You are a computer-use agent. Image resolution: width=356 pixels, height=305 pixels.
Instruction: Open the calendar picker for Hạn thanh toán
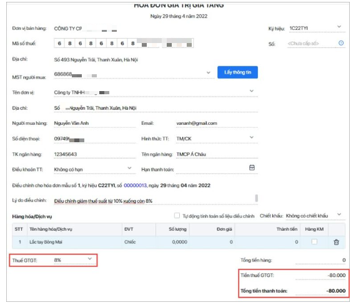pos(252,168)
